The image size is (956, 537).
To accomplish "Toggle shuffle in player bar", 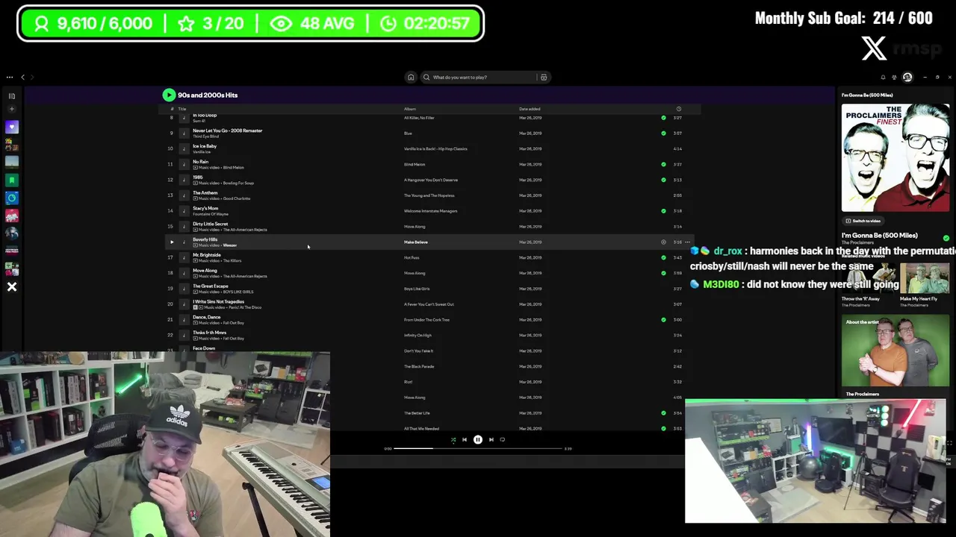I will click(453, 439).
